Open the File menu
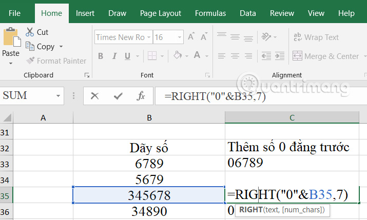Image resolution: width=367 pixels, height=220 pixels. pos(15,13)
